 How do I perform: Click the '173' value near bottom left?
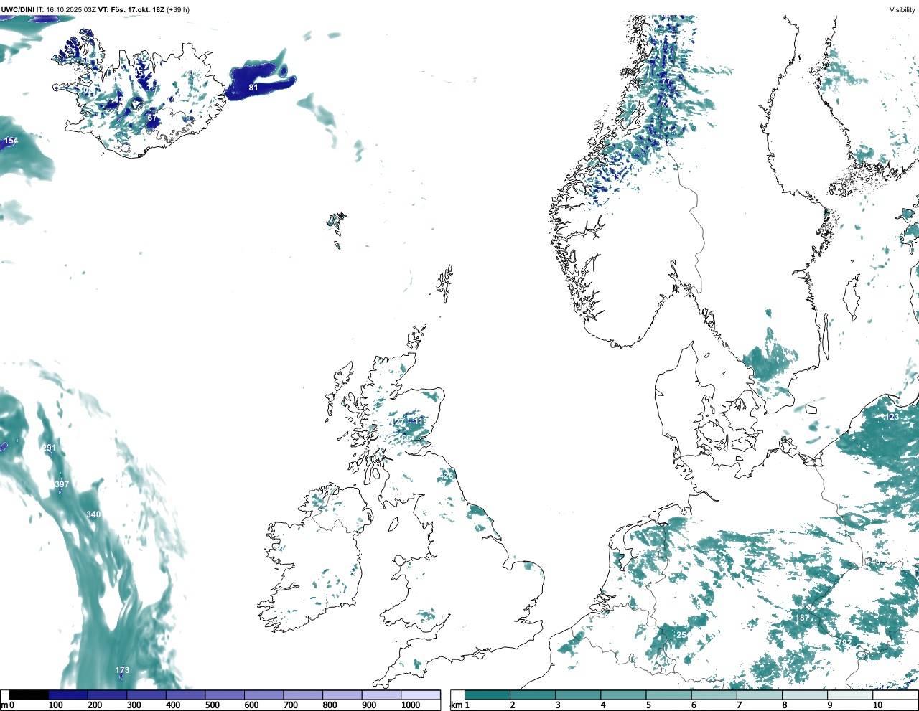point(122,670)
